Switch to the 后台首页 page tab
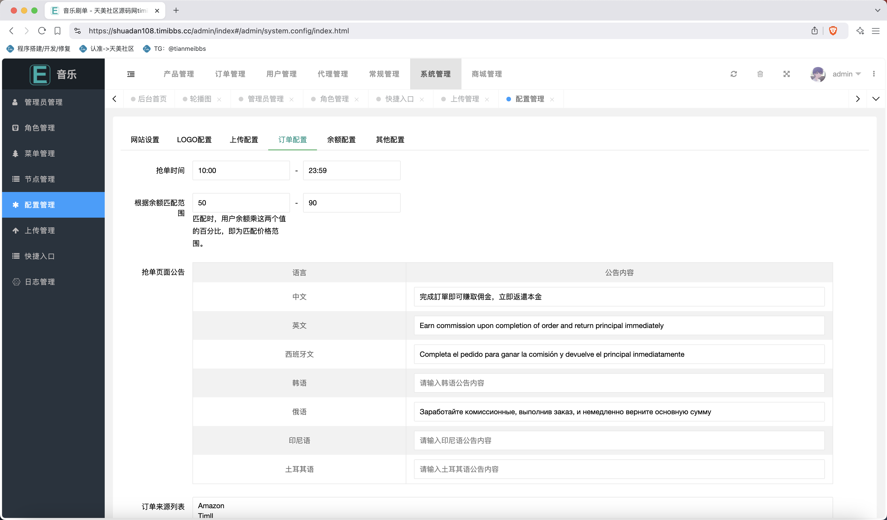This screenshot has height=520, width=887. pos(149,99)
